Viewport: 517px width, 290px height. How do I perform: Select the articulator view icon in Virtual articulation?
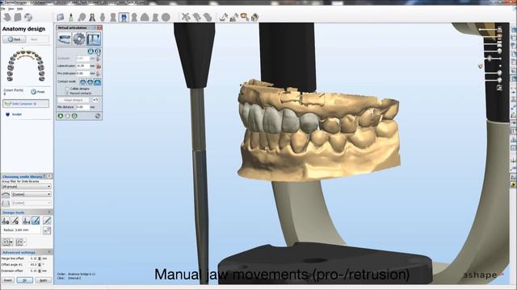tap(94, 39)
